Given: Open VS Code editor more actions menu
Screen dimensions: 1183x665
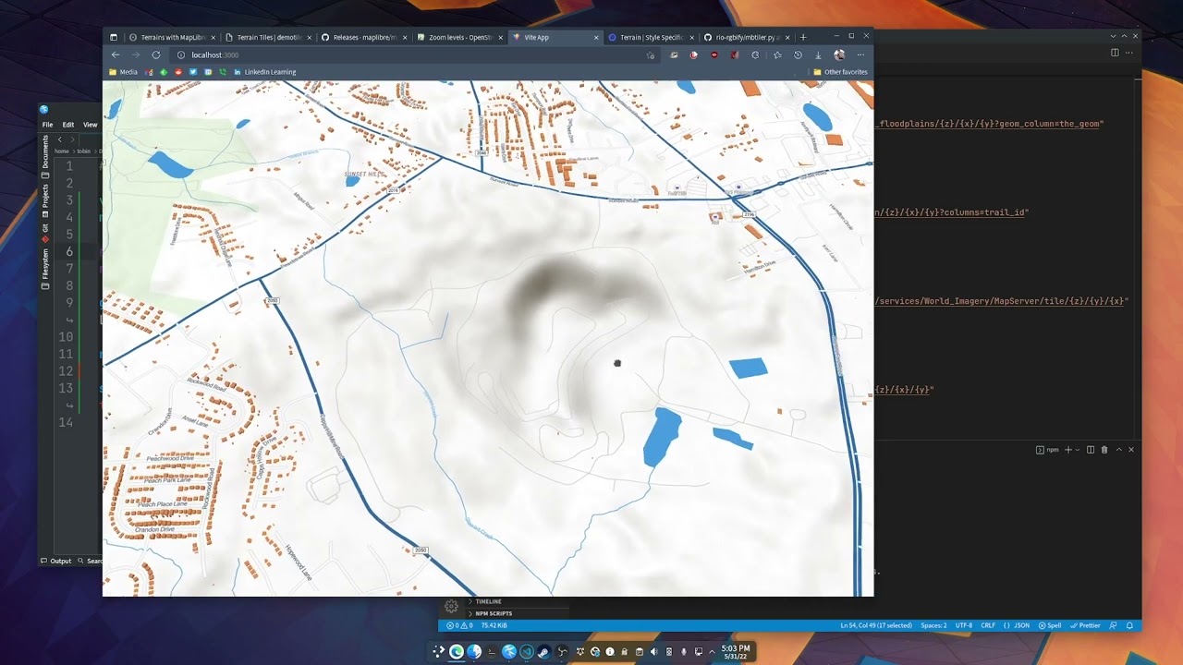Looking at the screenshot, I should (1128, 53).
